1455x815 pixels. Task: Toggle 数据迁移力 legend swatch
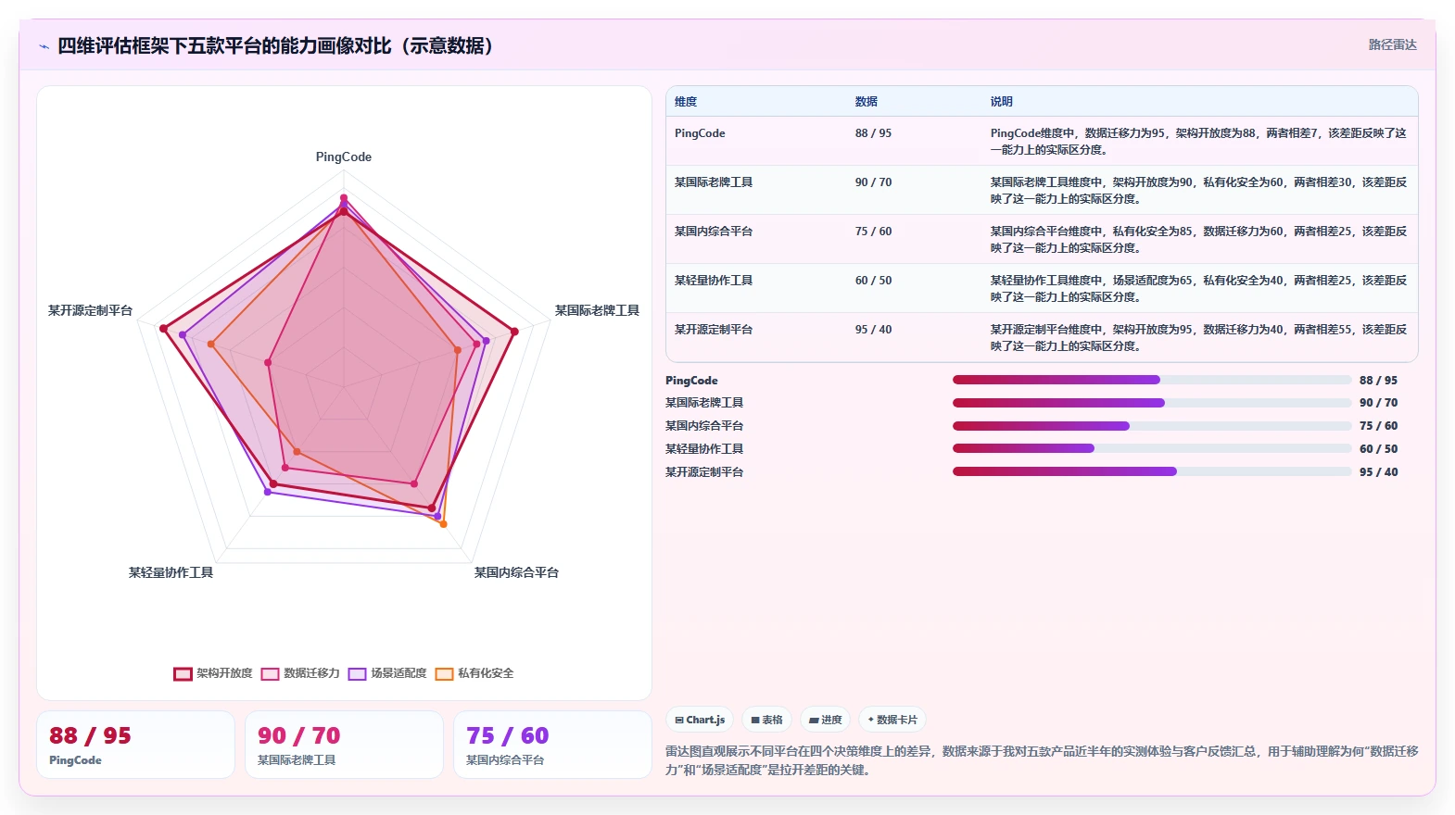point(270,673)
